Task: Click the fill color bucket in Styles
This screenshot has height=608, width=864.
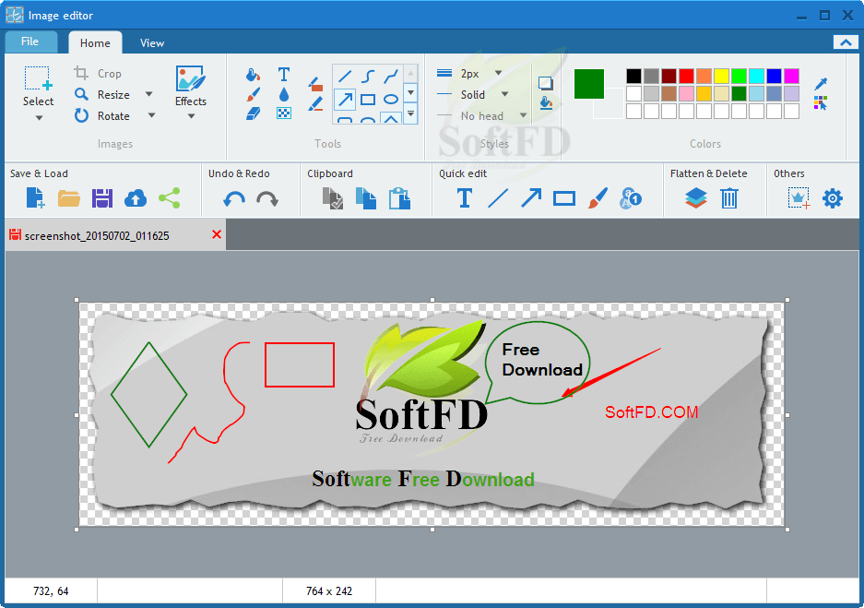Action: pyautogui.click(x=546, y=103)
